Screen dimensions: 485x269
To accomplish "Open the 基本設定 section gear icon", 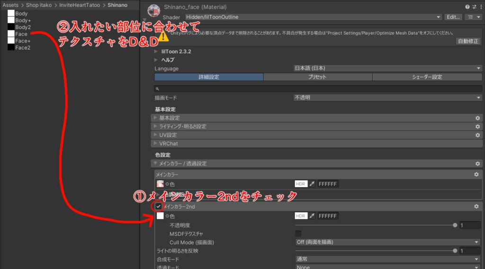I will pos(477,118).
